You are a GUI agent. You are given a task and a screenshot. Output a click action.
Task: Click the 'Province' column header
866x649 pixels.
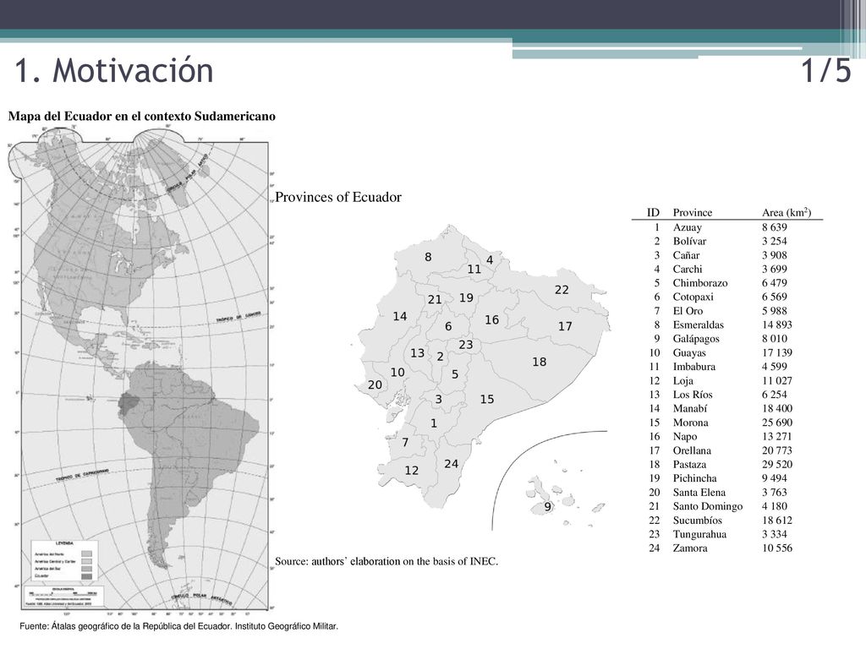pyautogui.click(x=692, y=212)
